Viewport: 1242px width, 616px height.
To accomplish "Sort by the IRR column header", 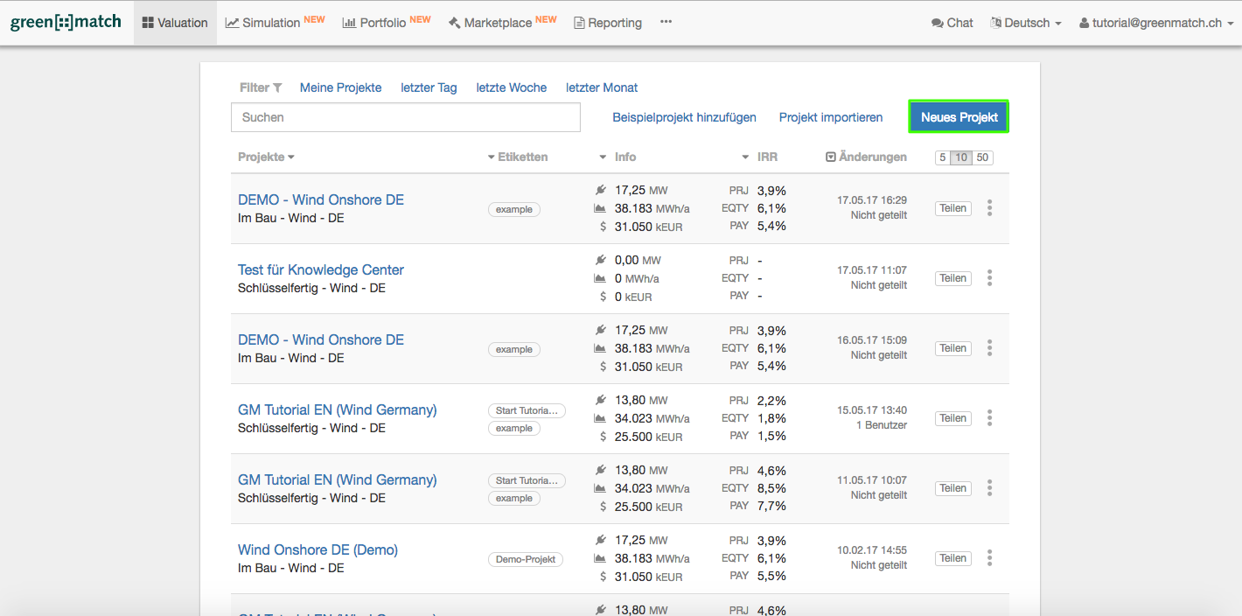I will 766,157.
